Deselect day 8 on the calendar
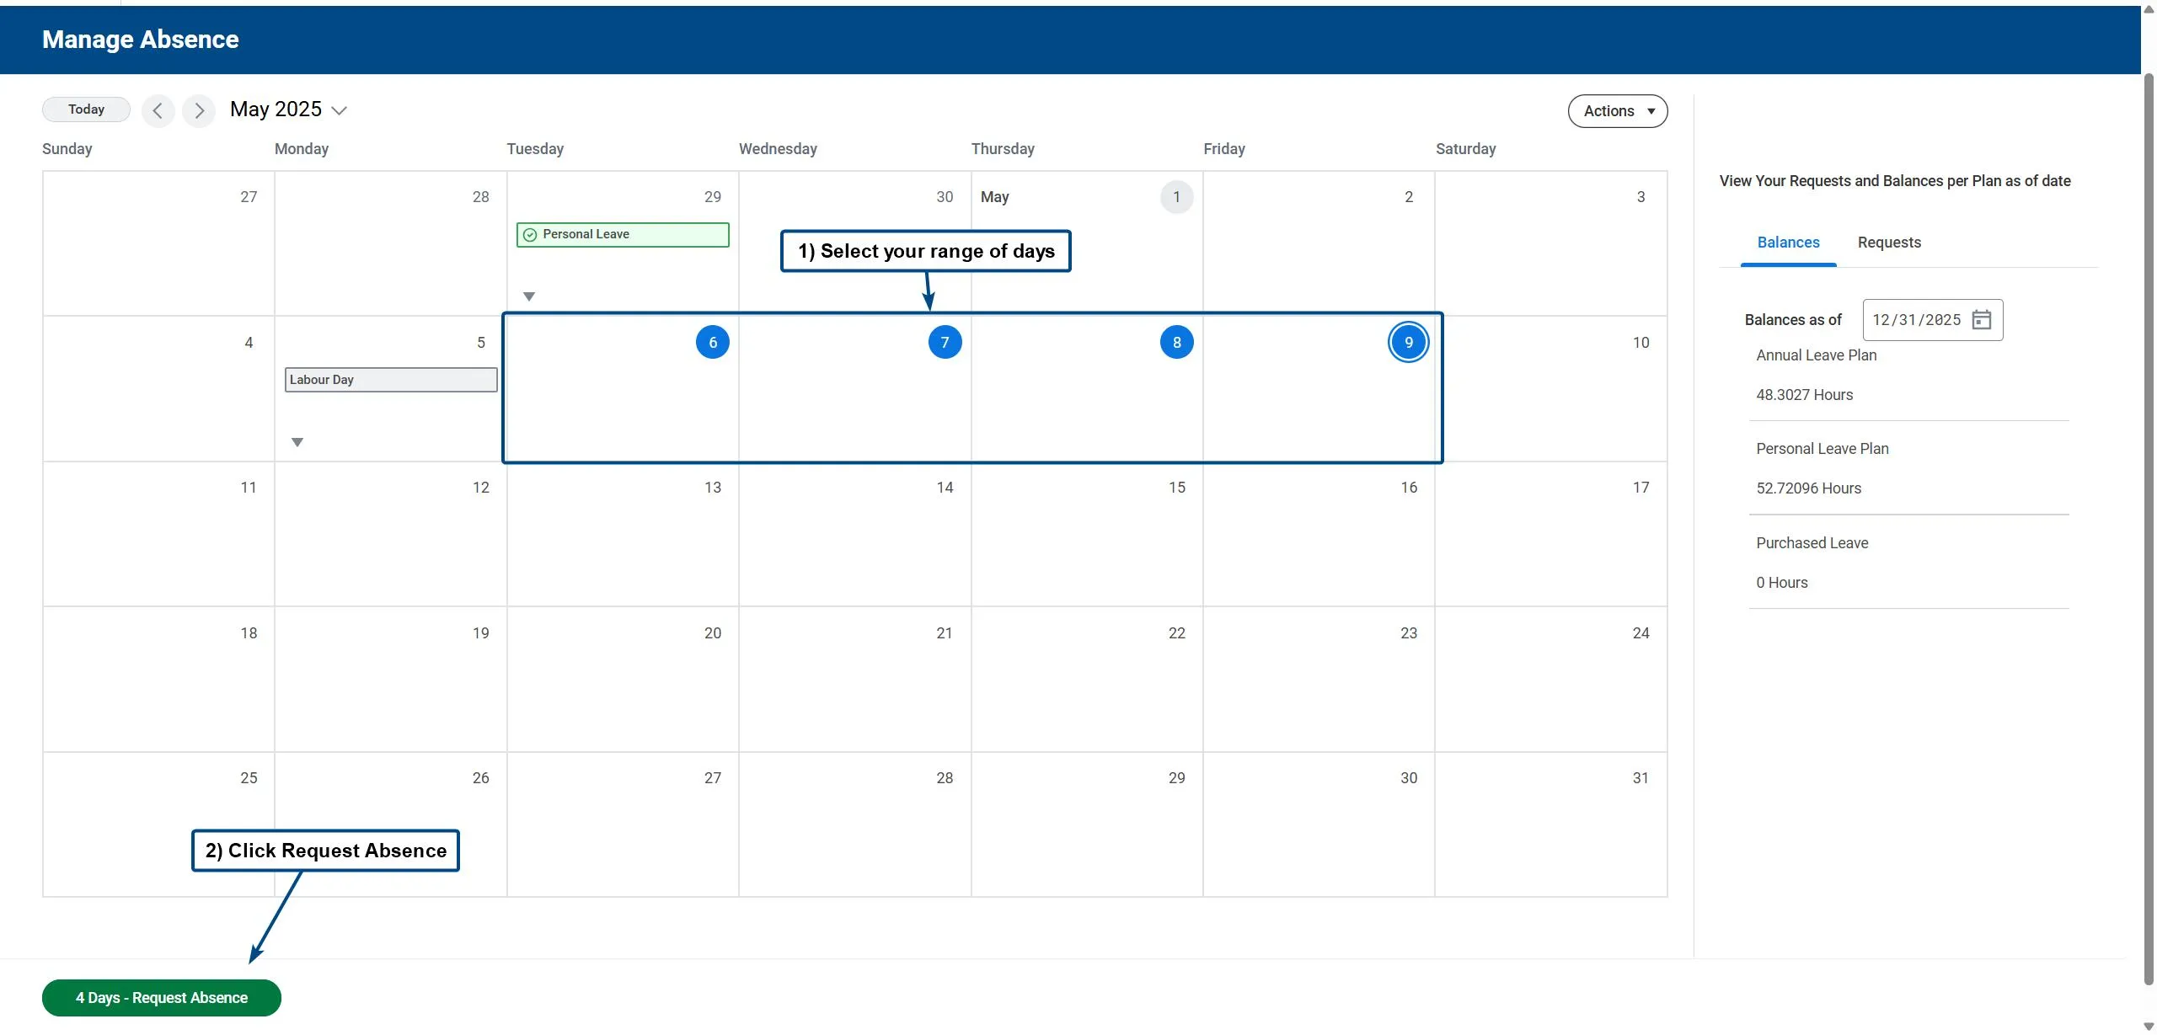The width and height of the screenshot is (2157, 1035). click(x=1176, y=343)
